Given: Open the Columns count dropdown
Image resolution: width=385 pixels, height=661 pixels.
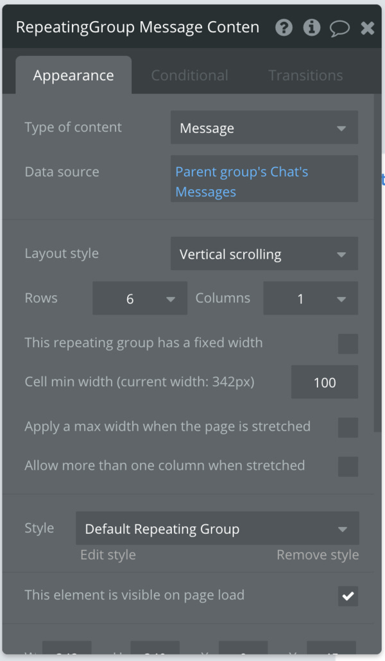Looking at the screenshot, I should pyautogui.click(x=311, y=298).
